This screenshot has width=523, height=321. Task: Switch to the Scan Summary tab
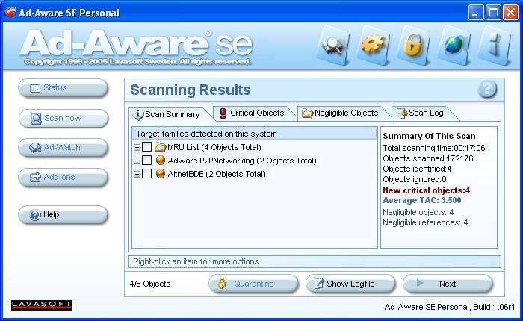point(168,114)
